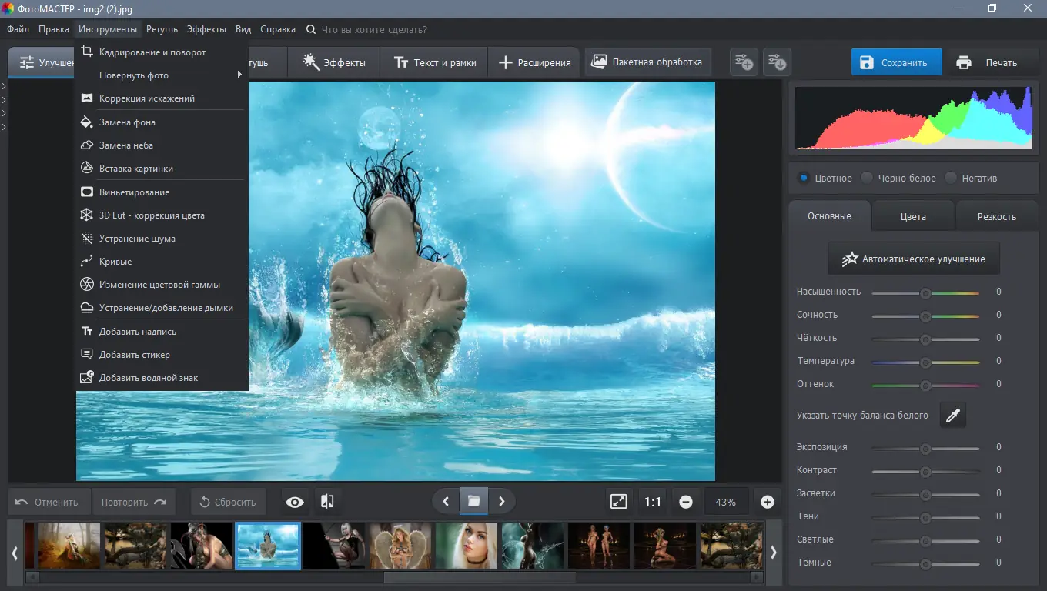Choose Замена фона from menu
This screenshot has width=1047, height=591.
point(127,122)
